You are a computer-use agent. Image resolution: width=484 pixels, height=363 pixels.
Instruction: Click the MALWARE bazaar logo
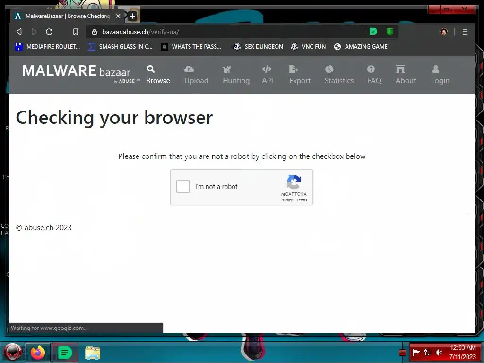[x=80, y=73]
